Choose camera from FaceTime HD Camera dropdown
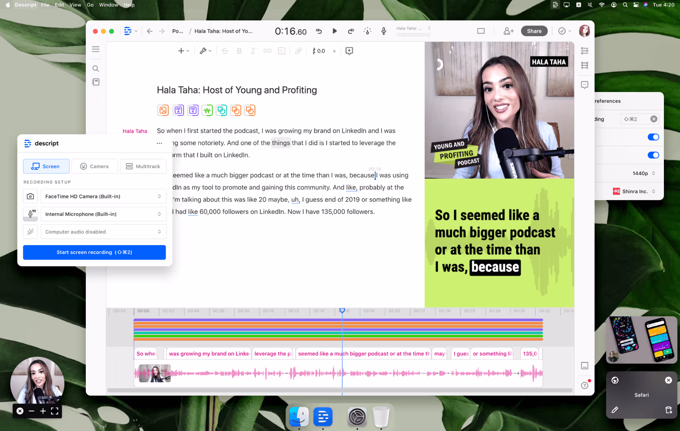This screenshot has height=431, width=680. point(103,197)
